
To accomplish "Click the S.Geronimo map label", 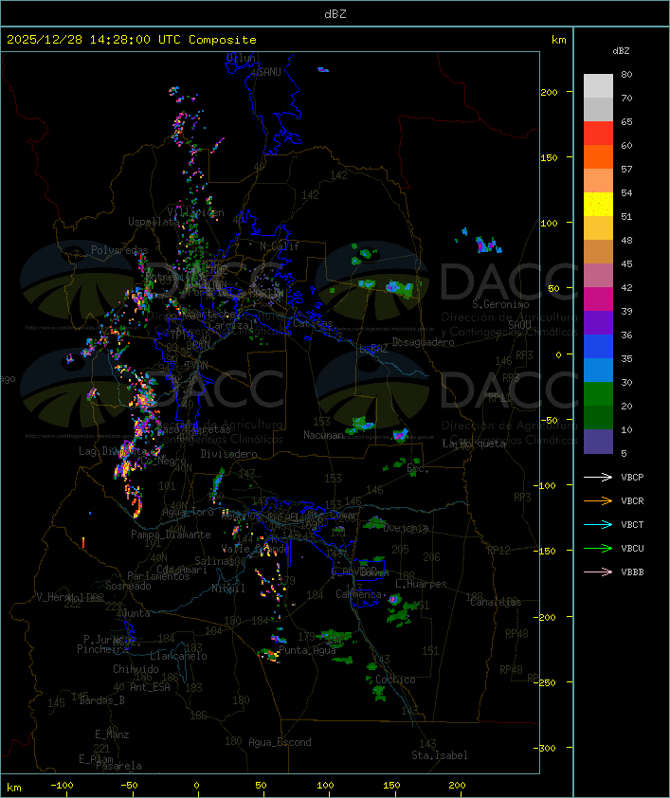I will click(500, 304).
